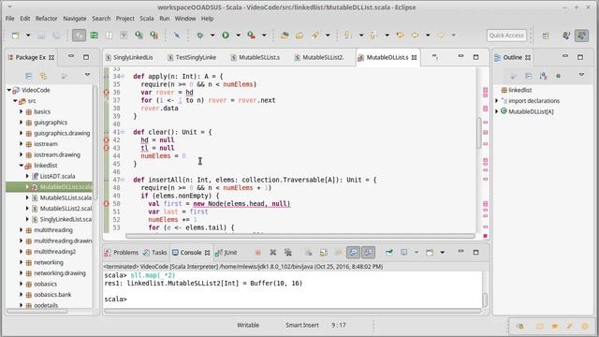
Task: Expand import declarations in Outline
Action: point(497,101)
